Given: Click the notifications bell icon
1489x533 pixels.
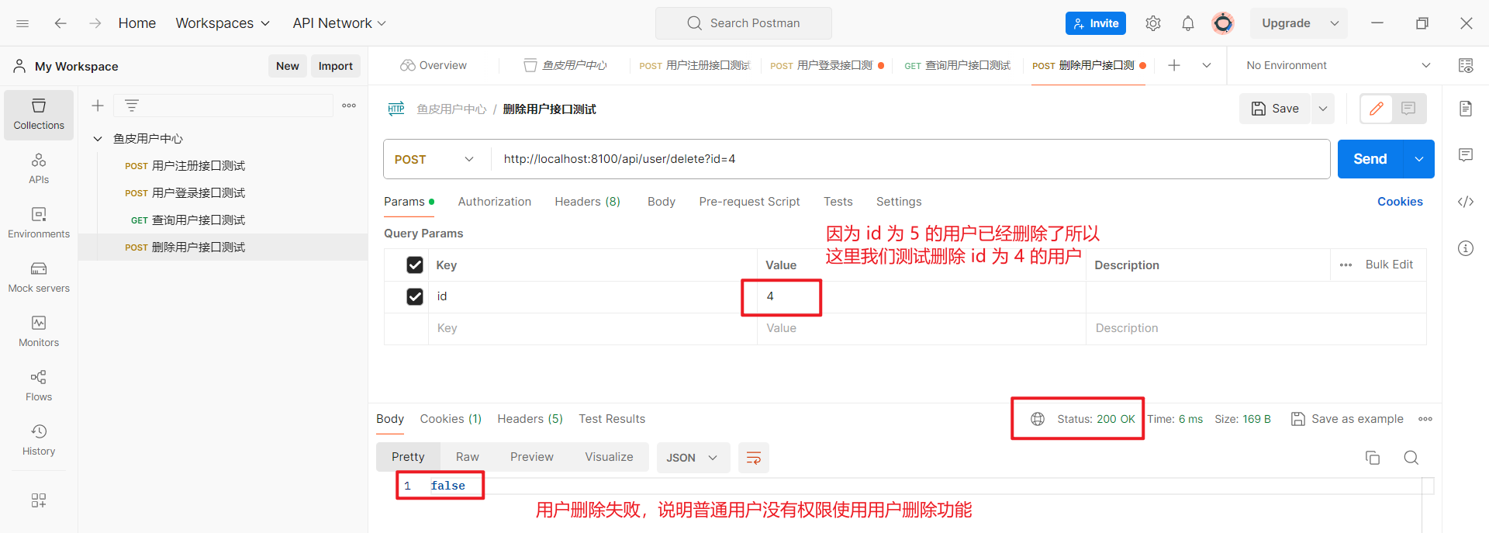Looking at the screenshot, I should (1187, 23).
